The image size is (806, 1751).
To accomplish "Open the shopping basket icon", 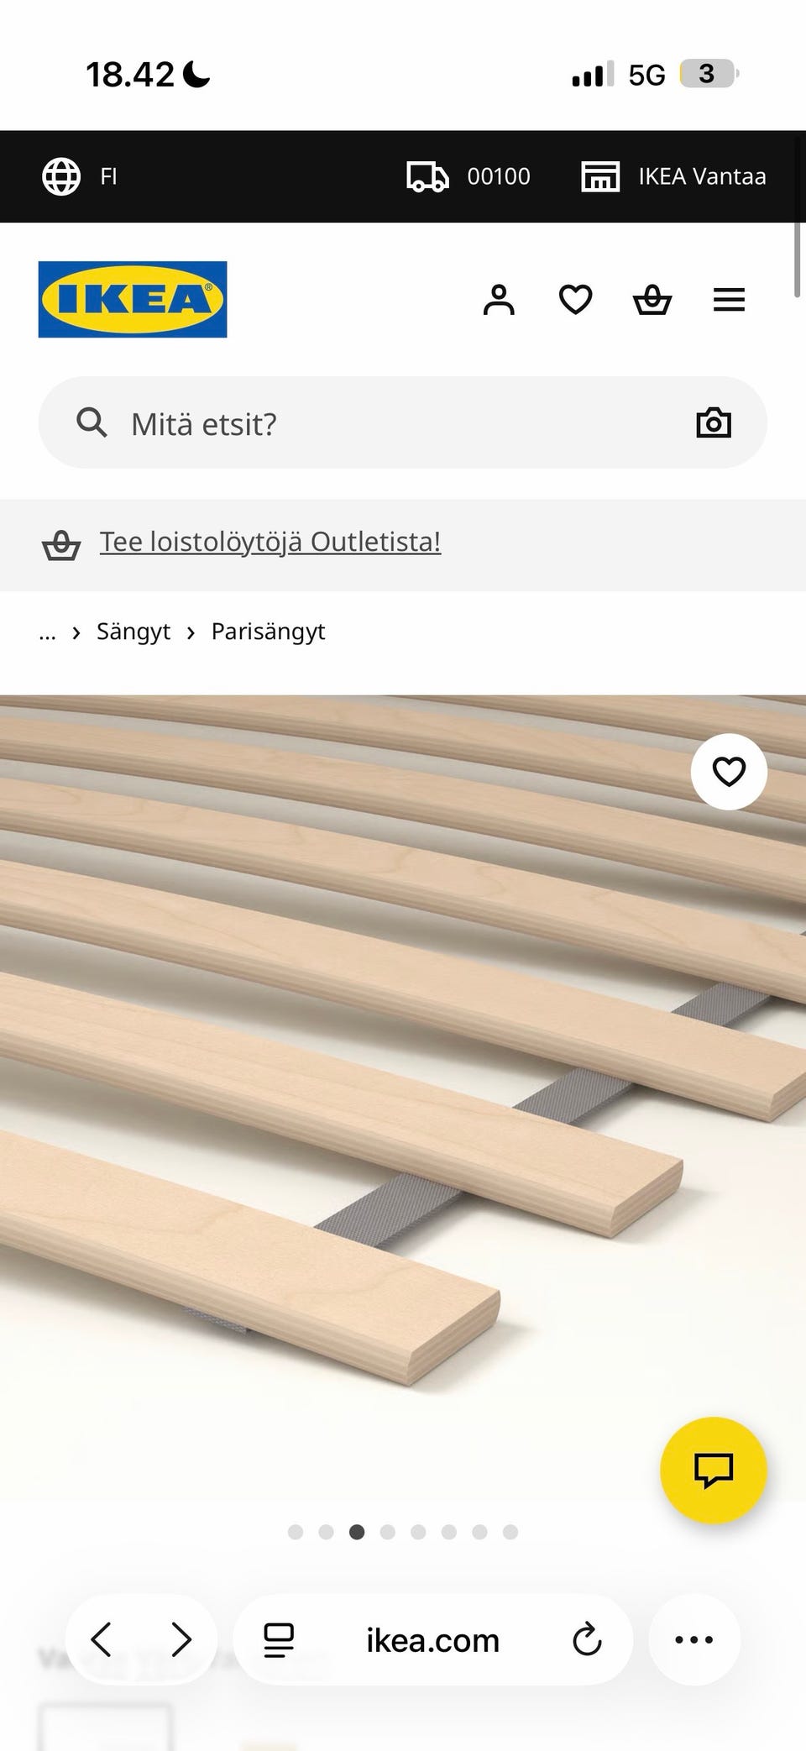I will 652,300.
